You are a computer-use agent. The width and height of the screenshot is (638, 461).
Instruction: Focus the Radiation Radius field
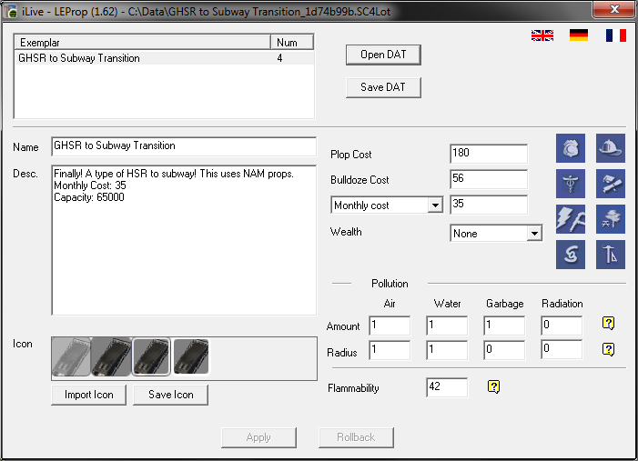[562, 350]
